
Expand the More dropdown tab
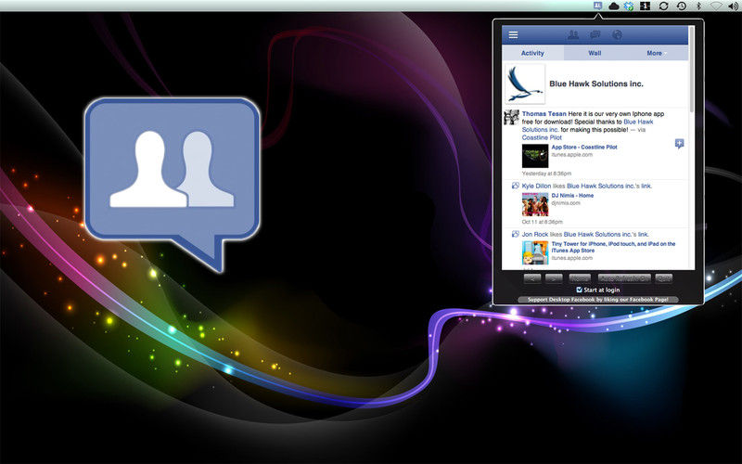[x=657, y=53]
